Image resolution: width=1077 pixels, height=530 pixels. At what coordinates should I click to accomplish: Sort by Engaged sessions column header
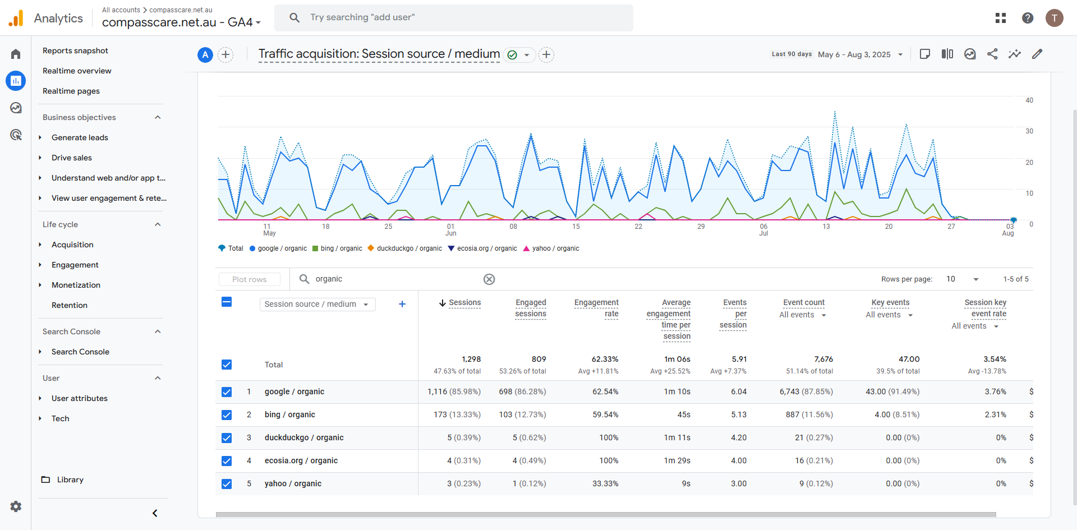(x=531, y=308)
